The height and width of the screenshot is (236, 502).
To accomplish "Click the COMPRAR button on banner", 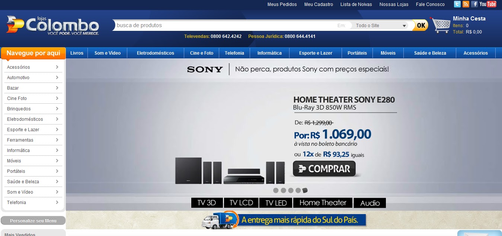I will pos(324,169).
